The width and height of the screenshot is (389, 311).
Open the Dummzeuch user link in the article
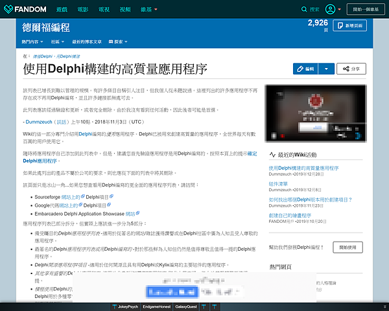(39, 122)
